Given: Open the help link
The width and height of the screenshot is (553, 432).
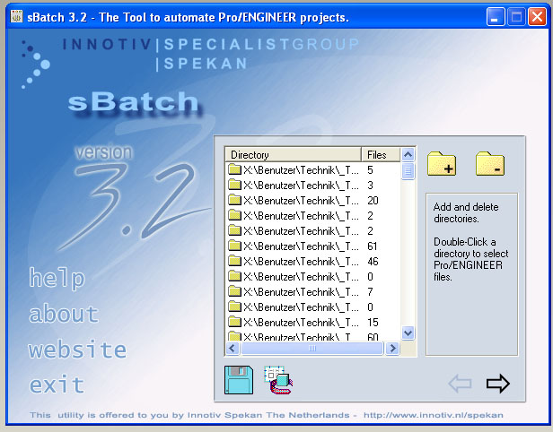Looking at the screenshot, I should point(57,278).
